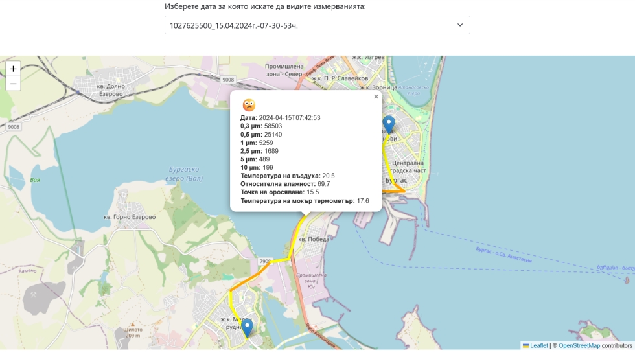The height and width of the screenshot is (357, 635).
Task: Click the zoom in plus button
Action: (13, 69)
